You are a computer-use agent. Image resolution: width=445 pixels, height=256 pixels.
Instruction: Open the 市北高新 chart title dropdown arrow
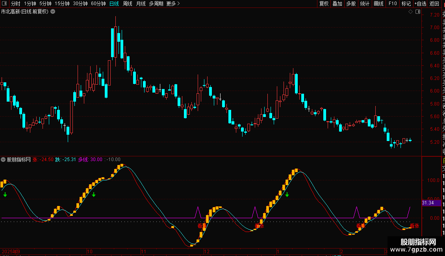(x=53, y=12)
